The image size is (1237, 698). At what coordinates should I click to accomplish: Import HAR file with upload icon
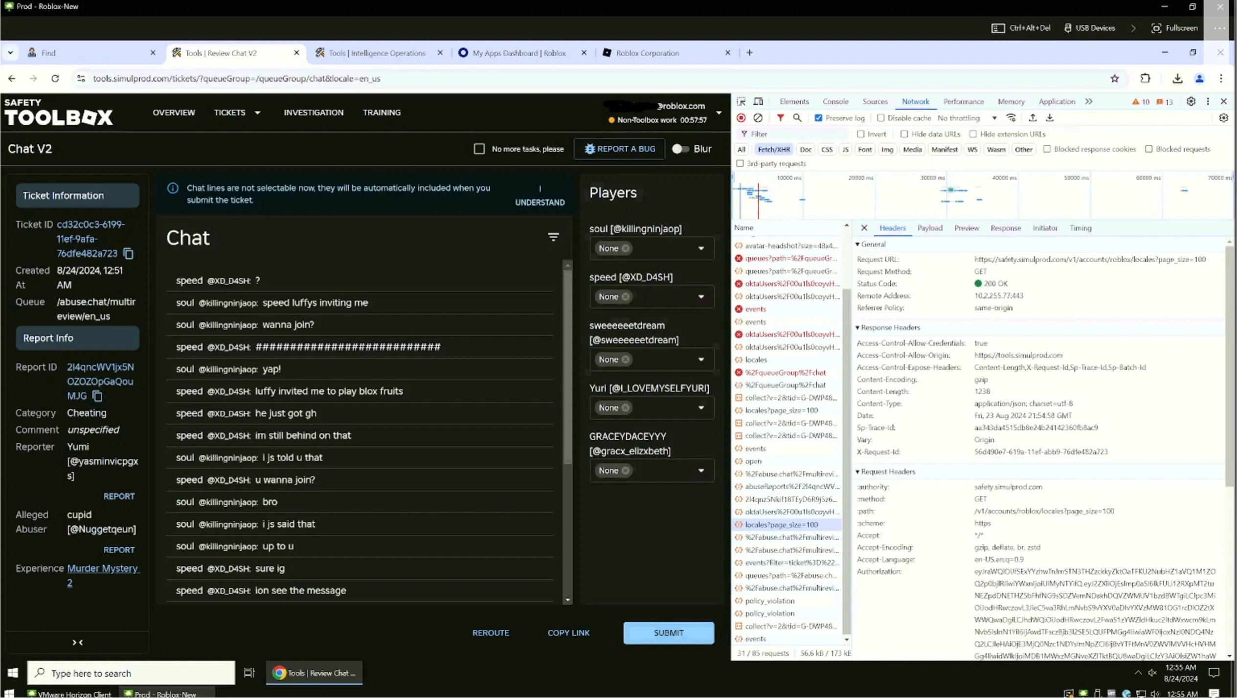click(x=1033, y=118)
